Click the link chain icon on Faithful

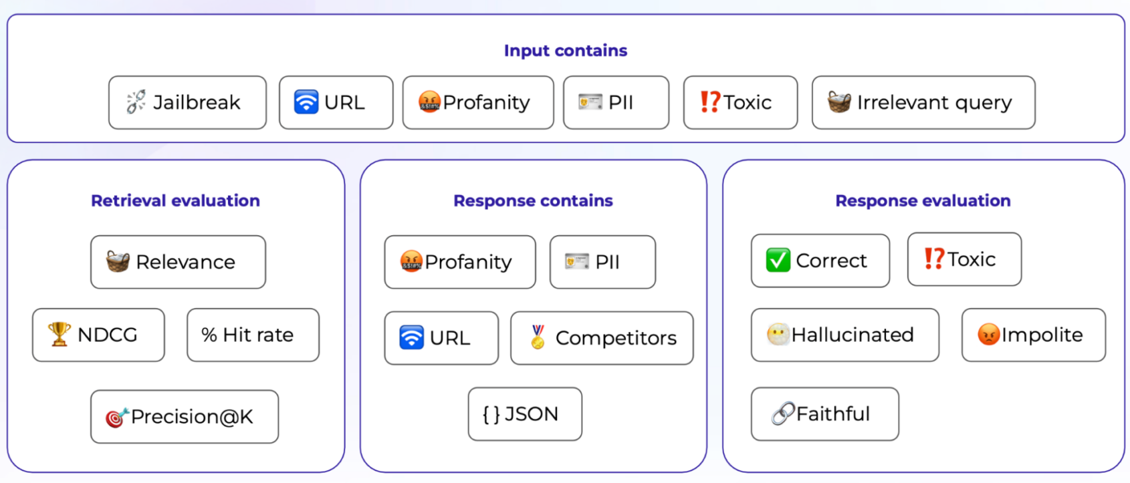pos(783,414)
